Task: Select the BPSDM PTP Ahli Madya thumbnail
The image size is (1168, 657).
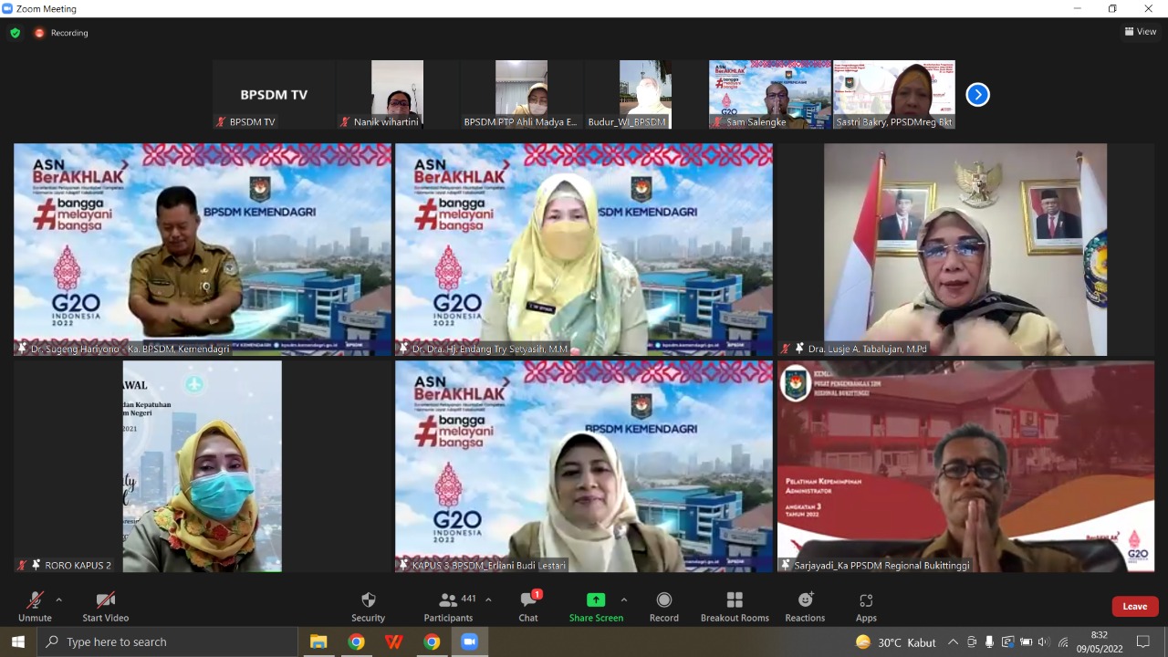Action: (521, 95)
